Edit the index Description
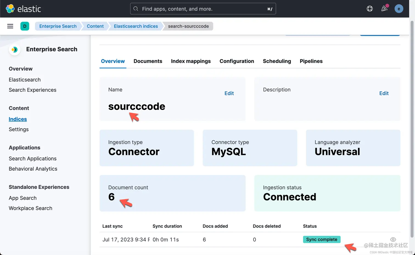This screenshot has height=255, width=415. coord(384,93)
